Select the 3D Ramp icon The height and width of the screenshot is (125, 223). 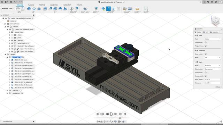point(65,9)
